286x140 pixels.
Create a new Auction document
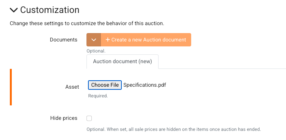[146, 40]
